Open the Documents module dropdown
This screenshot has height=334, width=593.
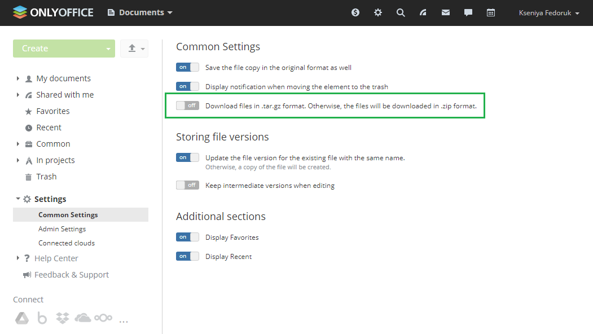[140, 12]
